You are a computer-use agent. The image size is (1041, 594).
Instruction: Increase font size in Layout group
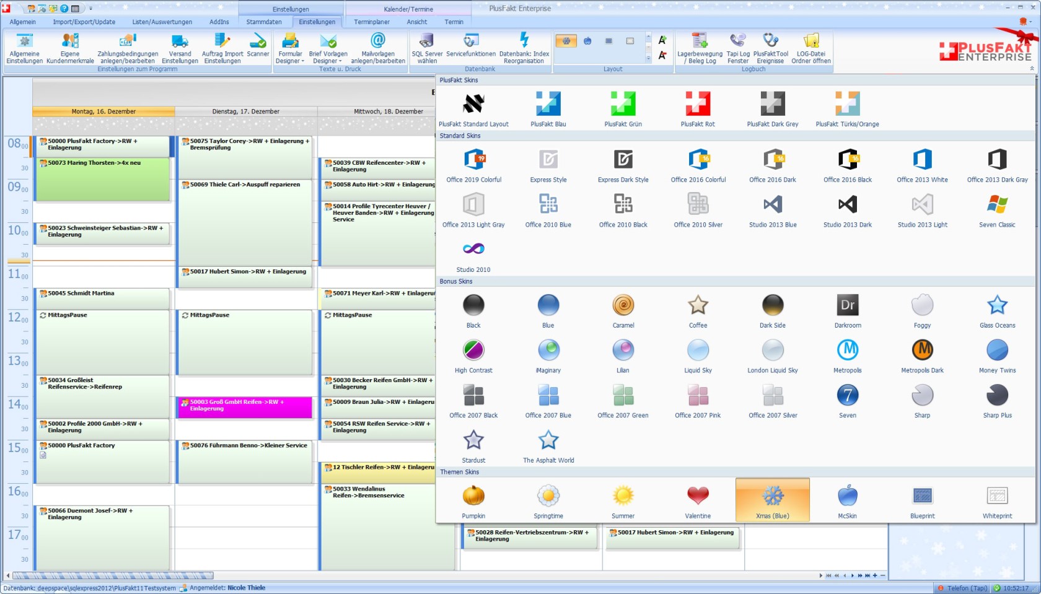tap(662, 40)
